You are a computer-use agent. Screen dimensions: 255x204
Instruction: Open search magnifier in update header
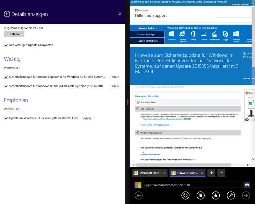click(x=120, y=14)
